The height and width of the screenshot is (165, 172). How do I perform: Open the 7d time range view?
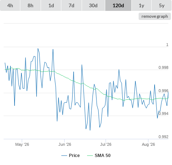click(x=71, y=5)
